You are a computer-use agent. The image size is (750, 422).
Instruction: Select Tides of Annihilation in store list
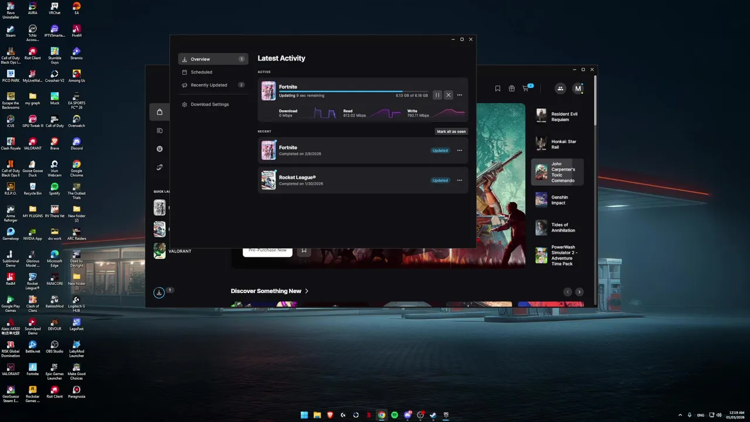point(558,227)
